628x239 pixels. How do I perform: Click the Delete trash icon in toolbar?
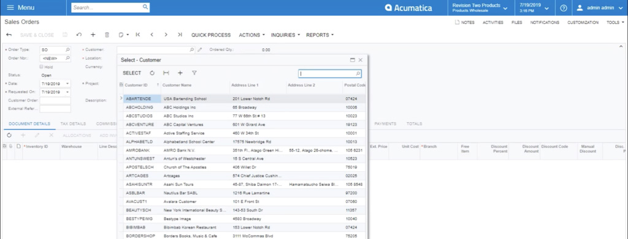107,35
